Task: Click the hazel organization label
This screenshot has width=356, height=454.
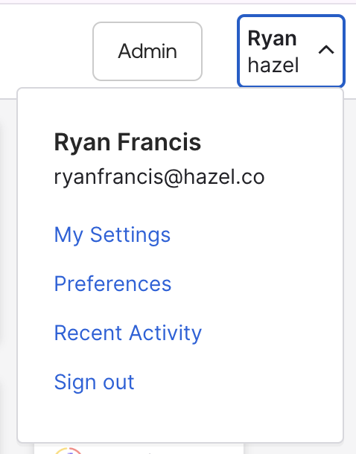Action: click(x=273, y=65)
